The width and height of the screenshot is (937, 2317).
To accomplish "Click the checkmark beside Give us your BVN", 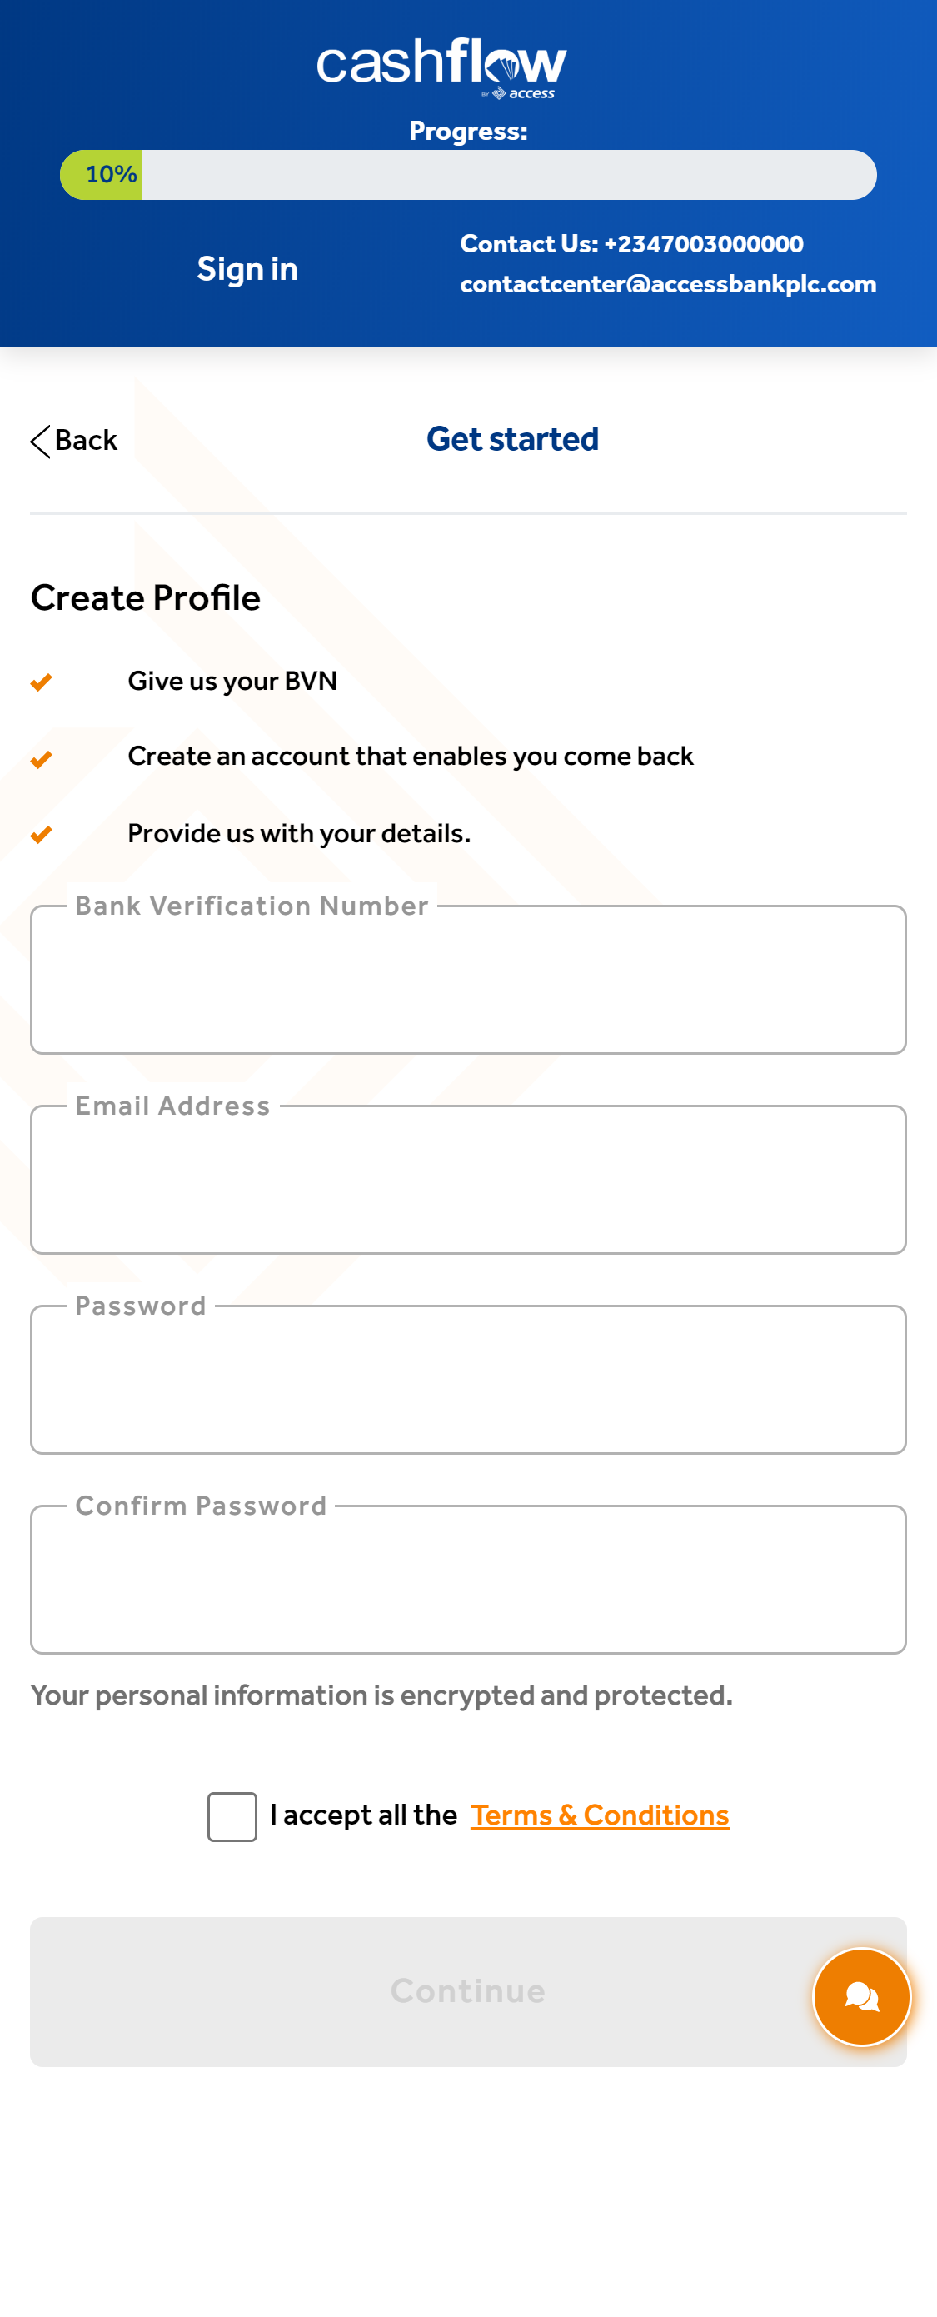I will pyautogui.click(x=42, y=682).
